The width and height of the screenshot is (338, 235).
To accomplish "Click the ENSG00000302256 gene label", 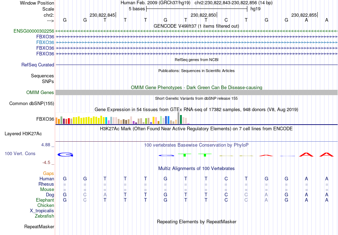I will [x=34, y=31].
